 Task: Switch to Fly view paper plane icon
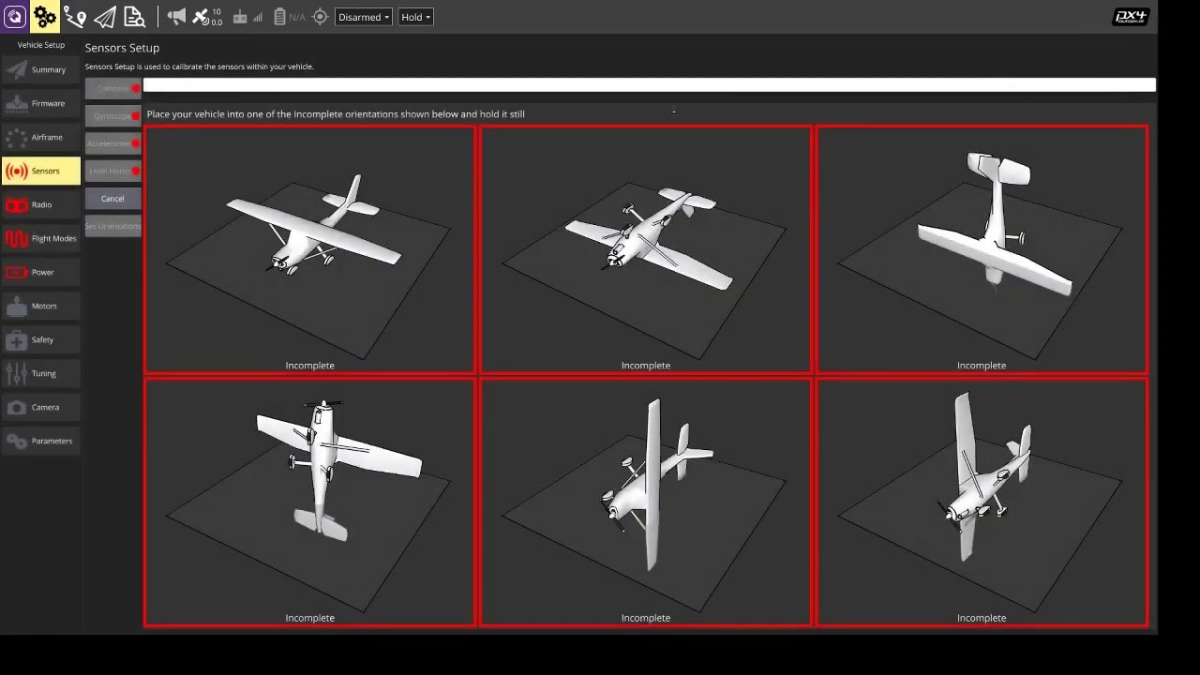[x=105, y=17]
